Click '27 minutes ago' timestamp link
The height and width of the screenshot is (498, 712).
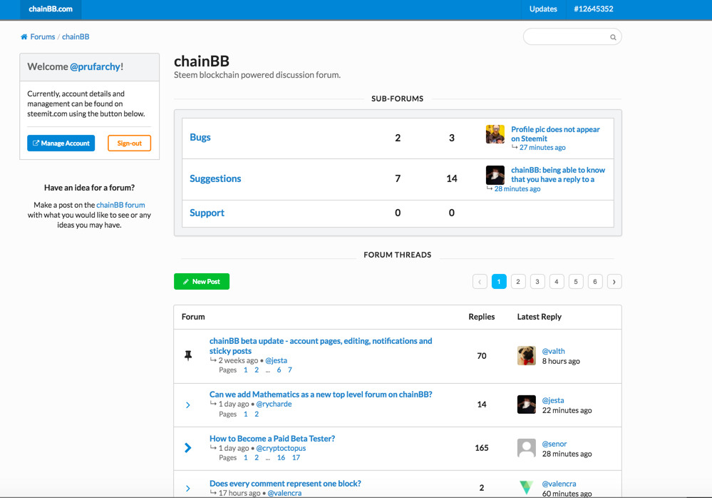(x=542, y=148)
